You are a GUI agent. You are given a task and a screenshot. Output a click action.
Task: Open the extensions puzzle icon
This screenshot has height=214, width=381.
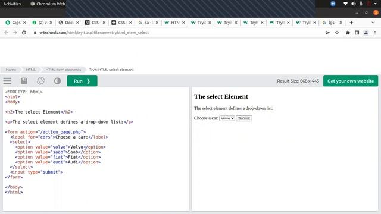348,33
